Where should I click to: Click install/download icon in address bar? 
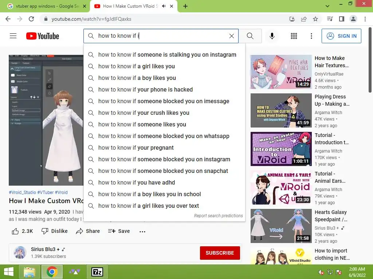[x=292, y=19]
